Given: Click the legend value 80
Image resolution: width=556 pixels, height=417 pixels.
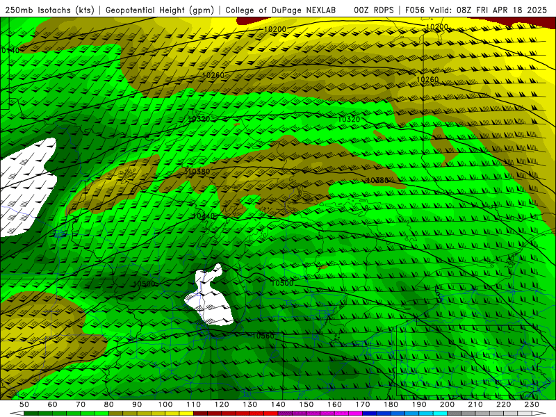Looking at the screenshot, I should point(109,404).
